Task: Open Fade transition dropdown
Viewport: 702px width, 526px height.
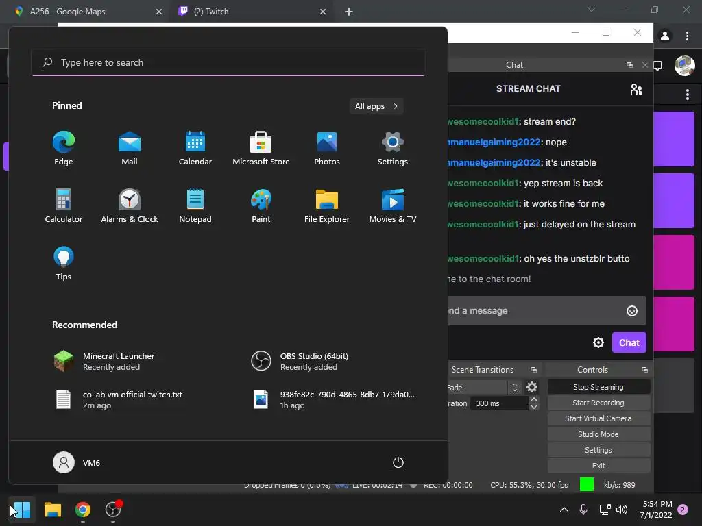Action: click(x=483, y=388)
